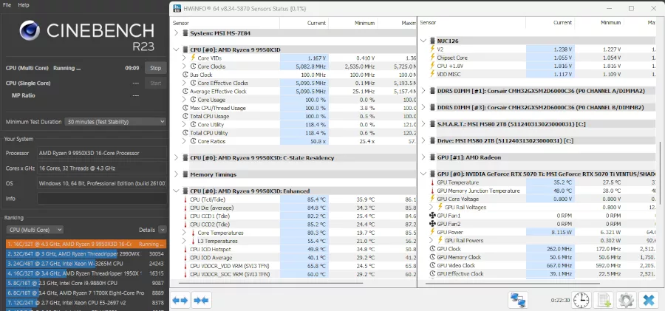The height and width of the screenshot is (311, 665).
Task: Open HWiNFO remote network monitoring icon
Action: [518, 300]
